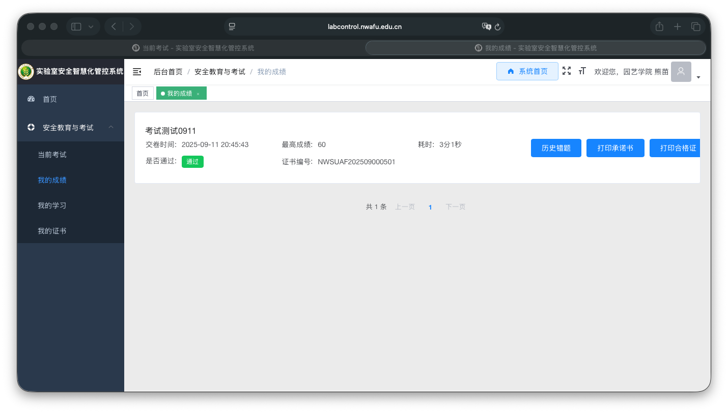This screenshot has width=728, height=413.
Task: Click 上一页 pagination button
Action: (405, 207)
